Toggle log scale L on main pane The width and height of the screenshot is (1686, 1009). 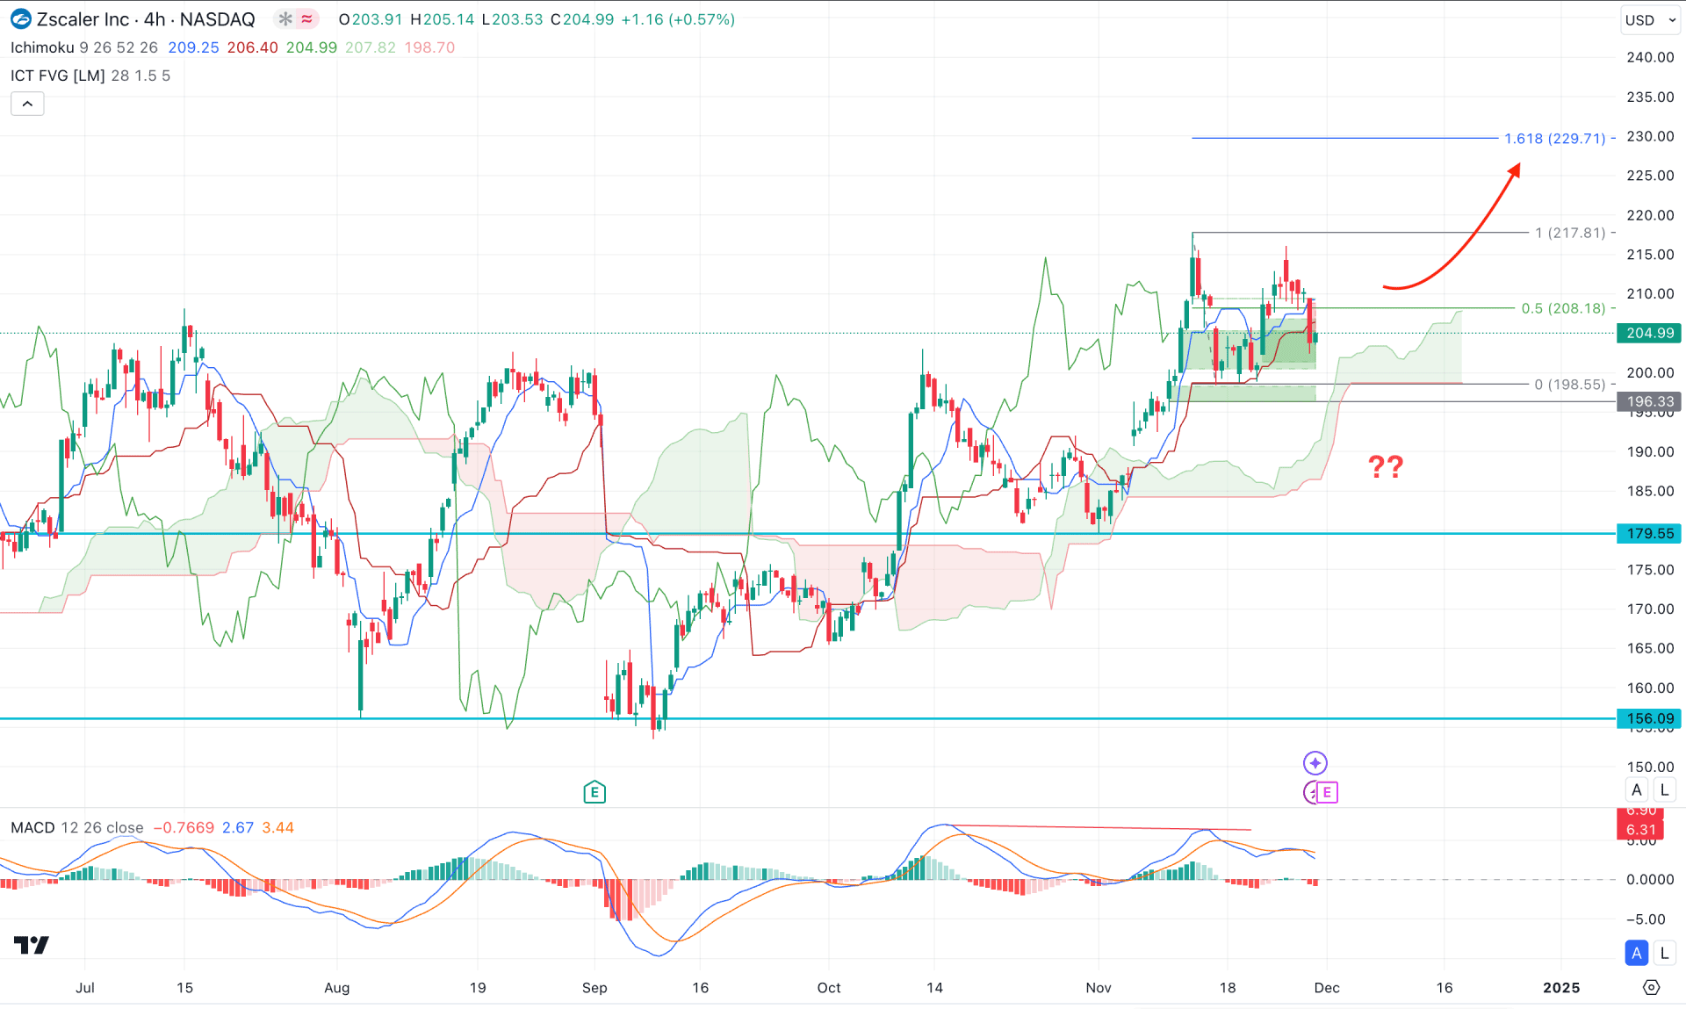[1664, 789]
